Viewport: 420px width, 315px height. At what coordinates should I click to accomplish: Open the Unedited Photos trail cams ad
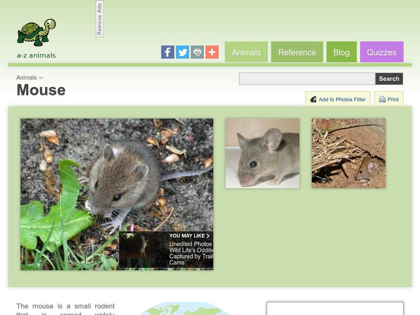click(x=191, y=253)
